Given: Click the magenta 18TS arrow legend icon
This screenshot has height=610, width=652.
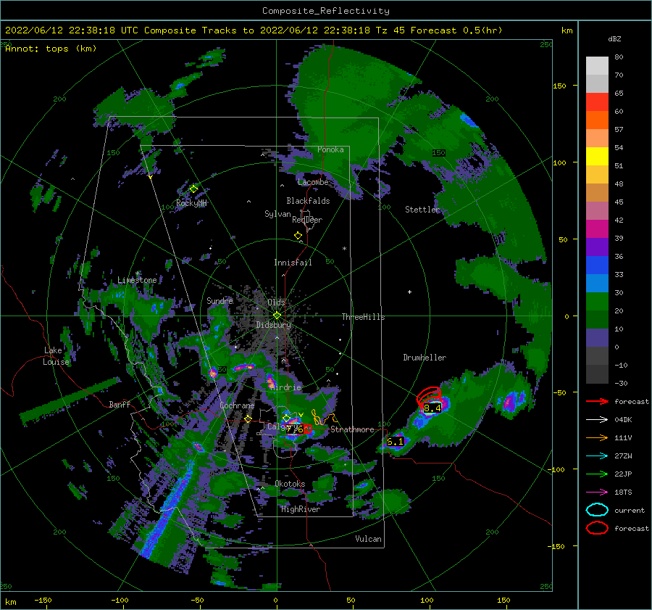Looking at the screenshot, I should point(597,492).
